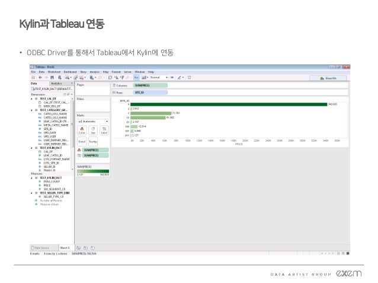The image size is (378, 283).
Task: Click the Duplicate sheet toolbar icon
Action: [x=76, y=77]
